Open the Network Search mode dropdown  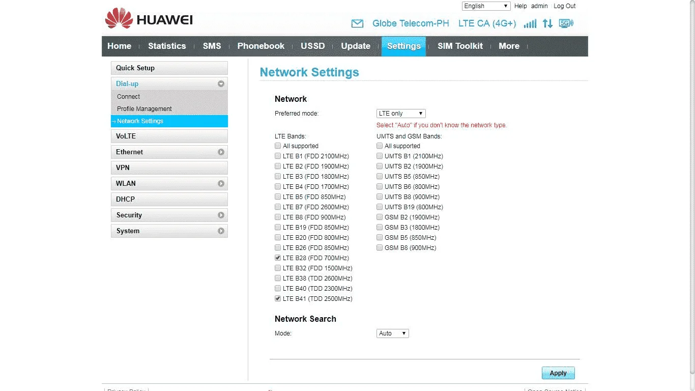(393, 333)
